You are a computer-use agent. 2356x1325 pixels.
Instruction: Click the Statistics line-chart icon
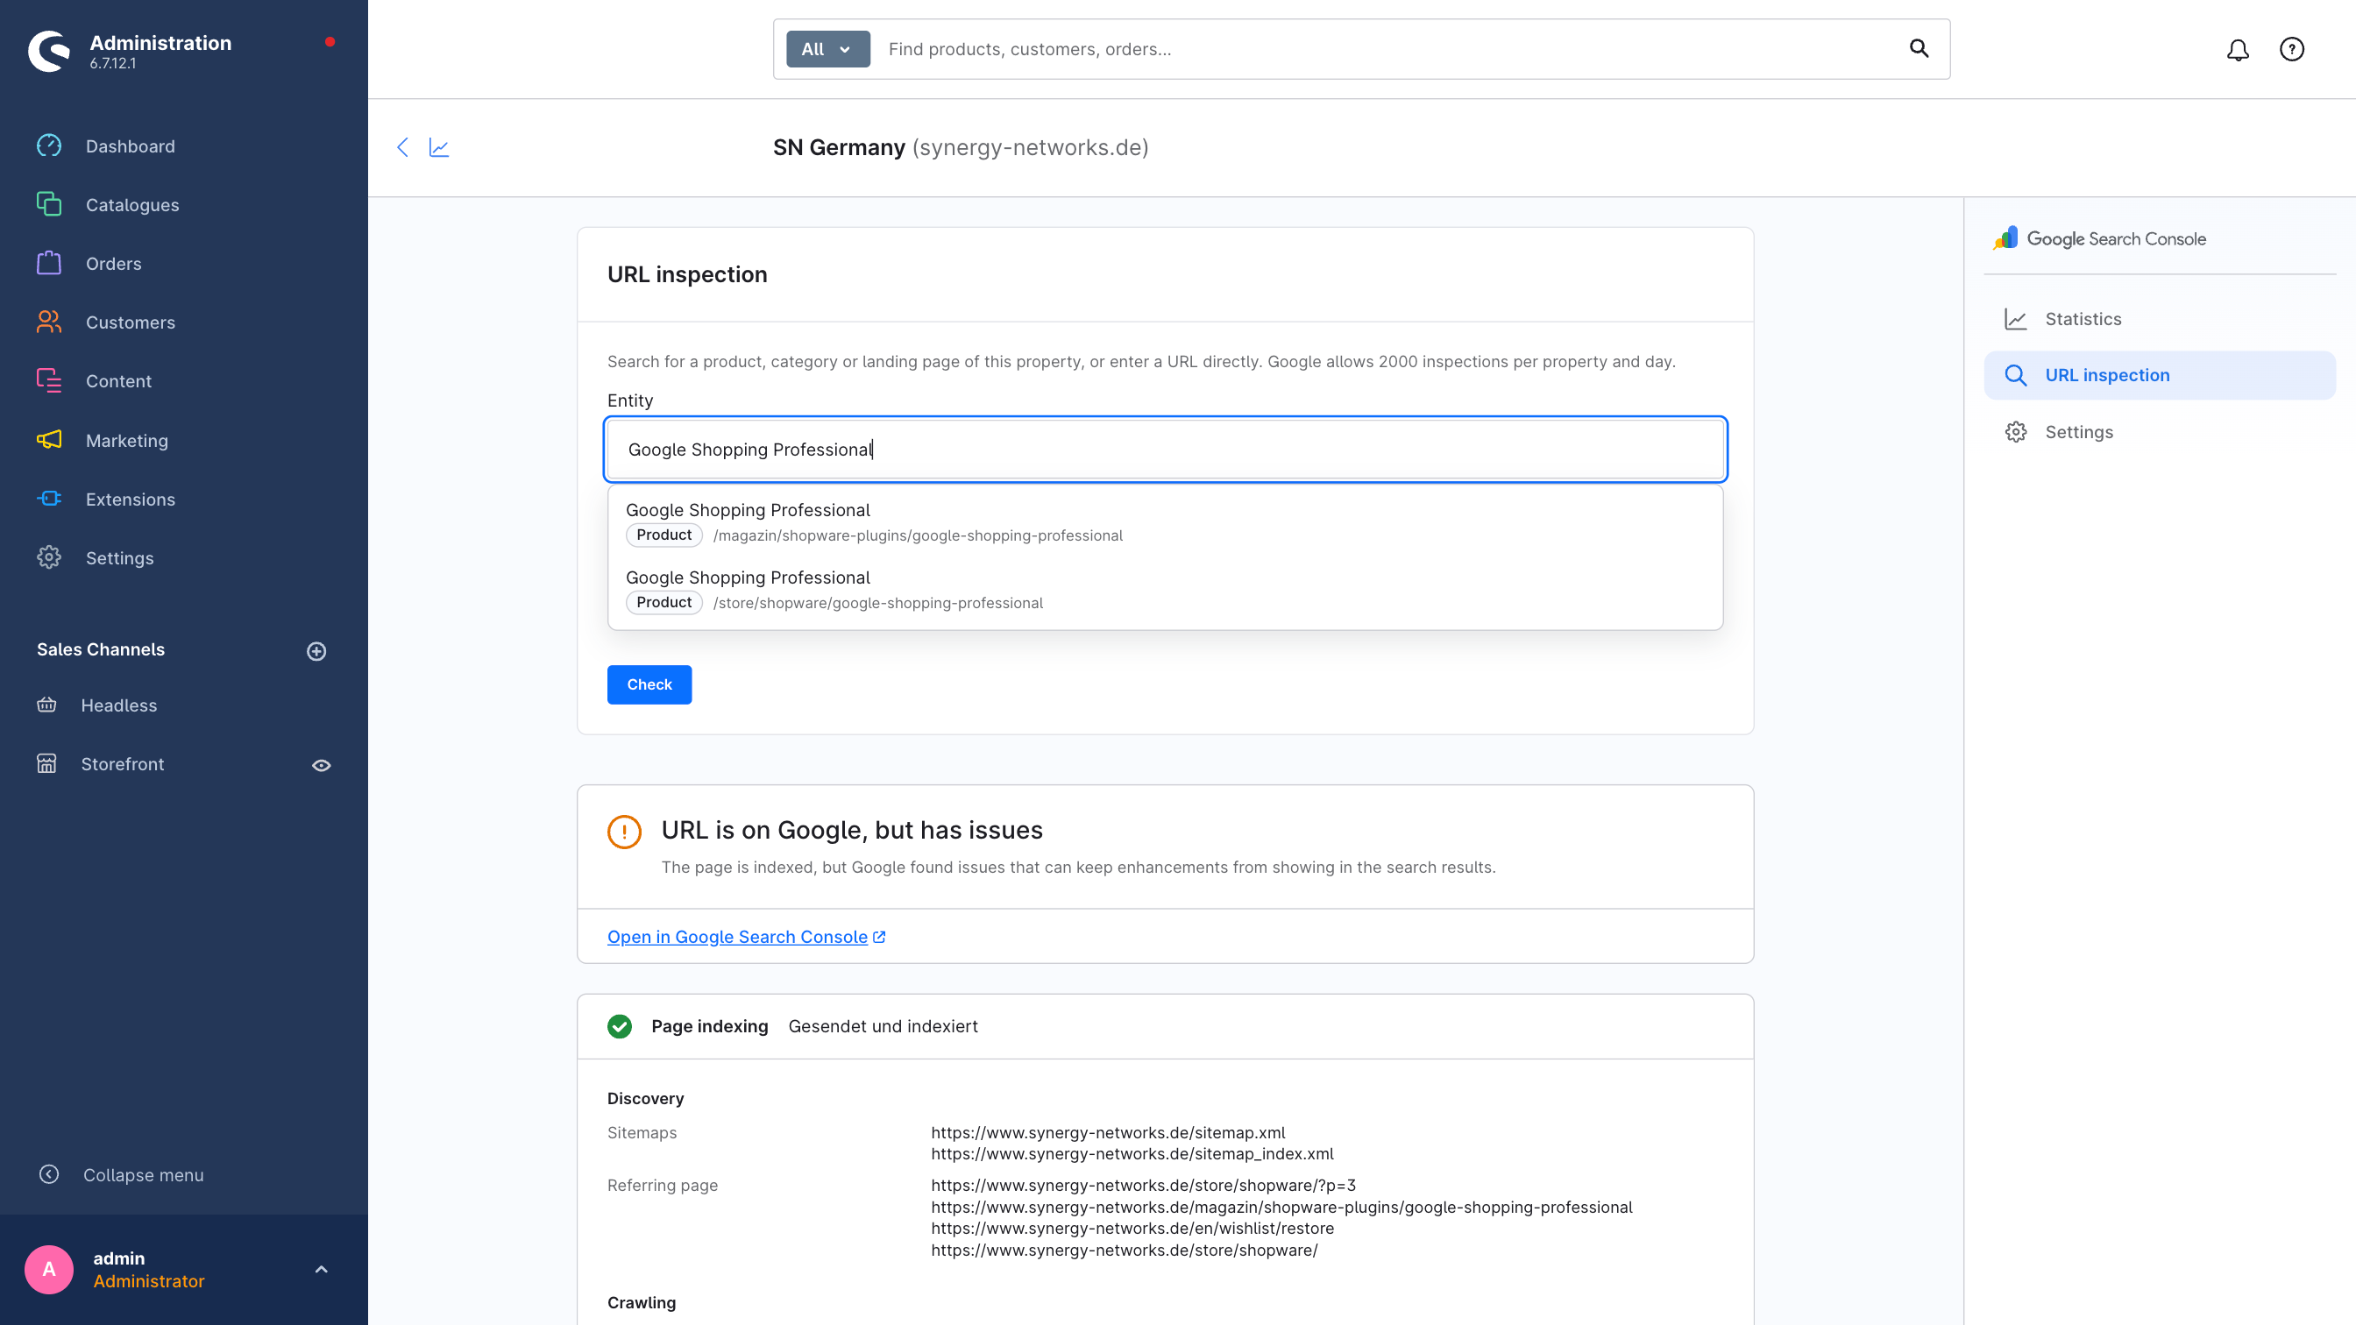(x=2016, y=319)
